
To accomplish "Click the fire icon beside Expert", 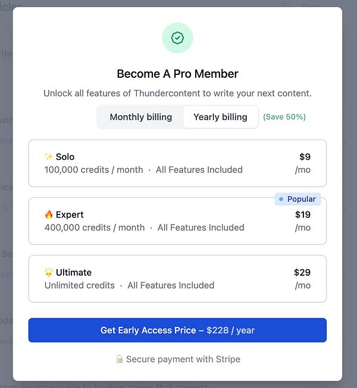I will coord(49,214).
